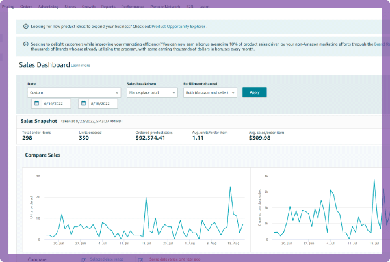
Task: Expand the Sales breakdown Marketplace total dropdown
Action: pos(151,92)
